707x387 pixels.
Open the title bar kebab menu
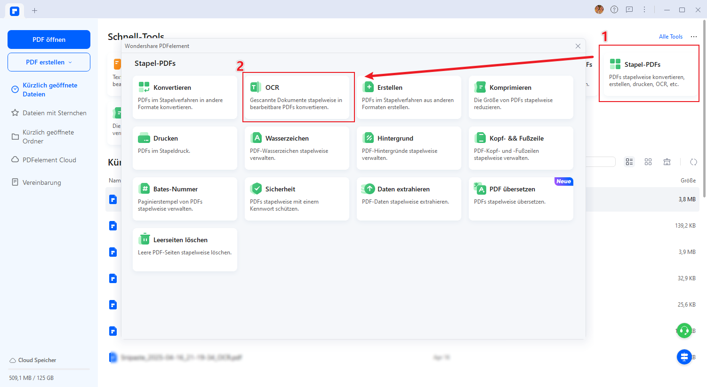(x=644, y=9)
